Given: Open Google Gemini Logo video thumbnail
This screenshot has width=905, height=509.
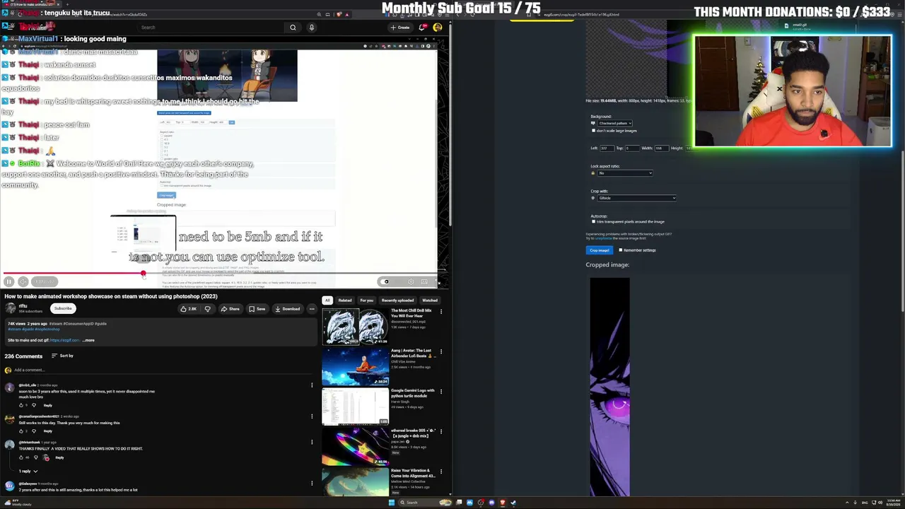Looking at the screenshot, I should click(355, 406).
